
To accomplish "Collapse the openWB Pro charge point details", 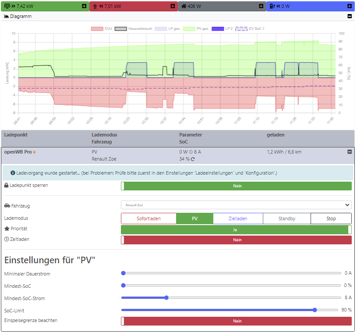I will click(x=350, y=152).
